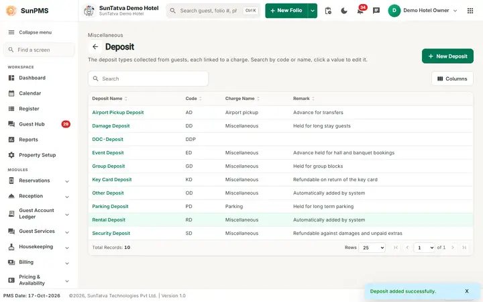Click the Dashboard sidebar icon
The width and height of the screenshot is (483, 302).
tap(11, 78)
